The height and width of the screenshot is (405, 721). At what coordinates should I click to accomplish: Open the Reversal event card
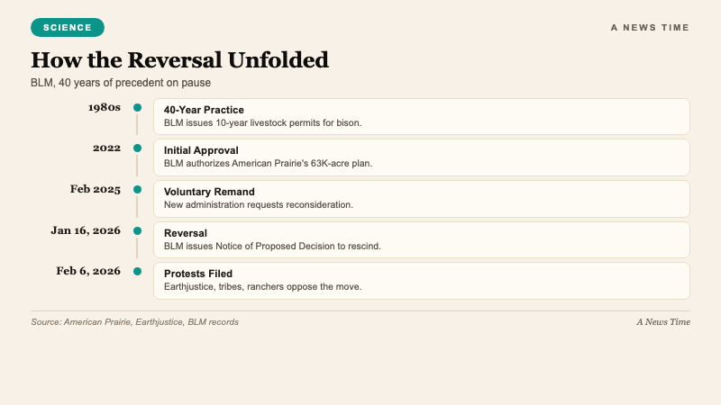[x=421, y=239]
